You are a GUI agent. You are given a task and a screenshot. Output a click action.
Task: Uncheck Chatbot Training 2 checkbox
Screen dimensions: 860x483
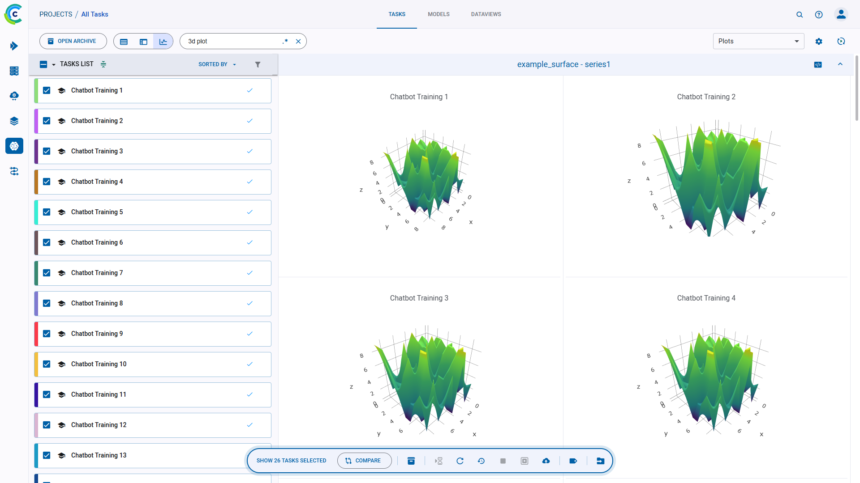click(47, 121)
